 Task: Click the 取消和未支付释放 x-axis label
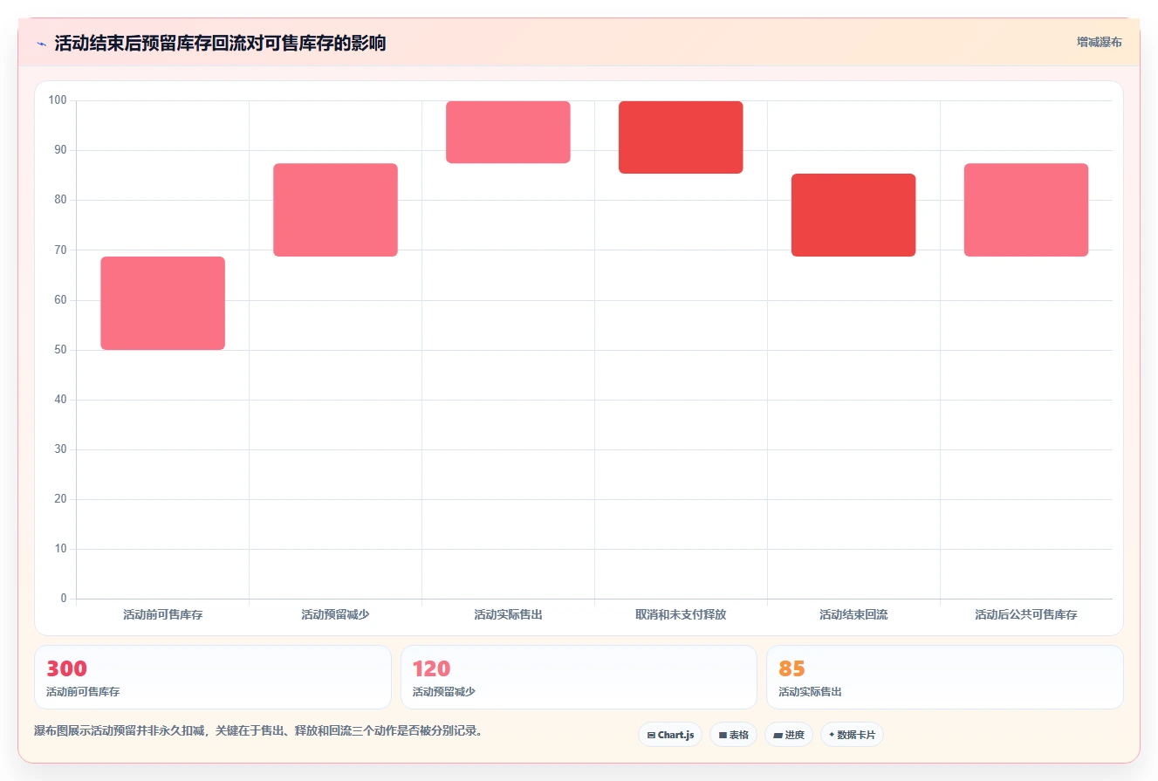point(681,614)
